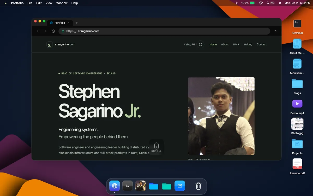
Task: Click the browser forward arrow
Action: (x=45, y=31)
